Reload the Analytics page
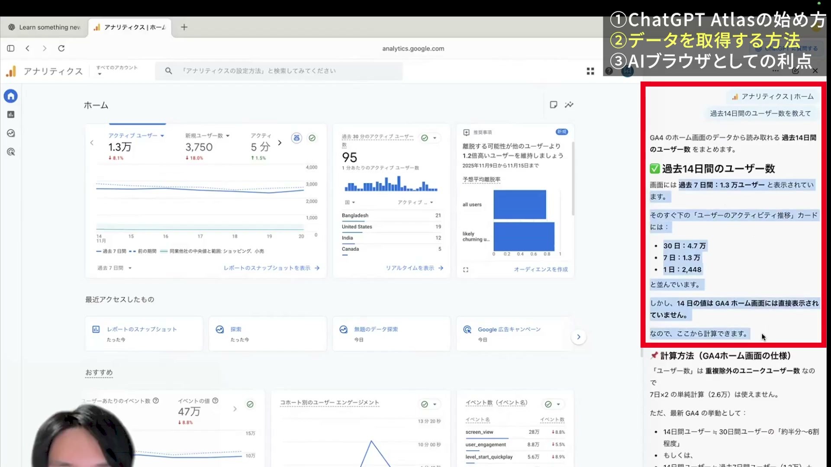 [61, 48]
